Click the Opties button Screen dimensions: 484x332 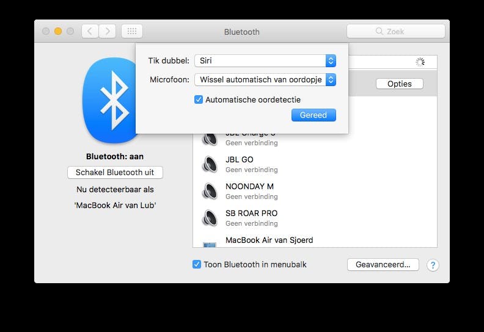400,84
